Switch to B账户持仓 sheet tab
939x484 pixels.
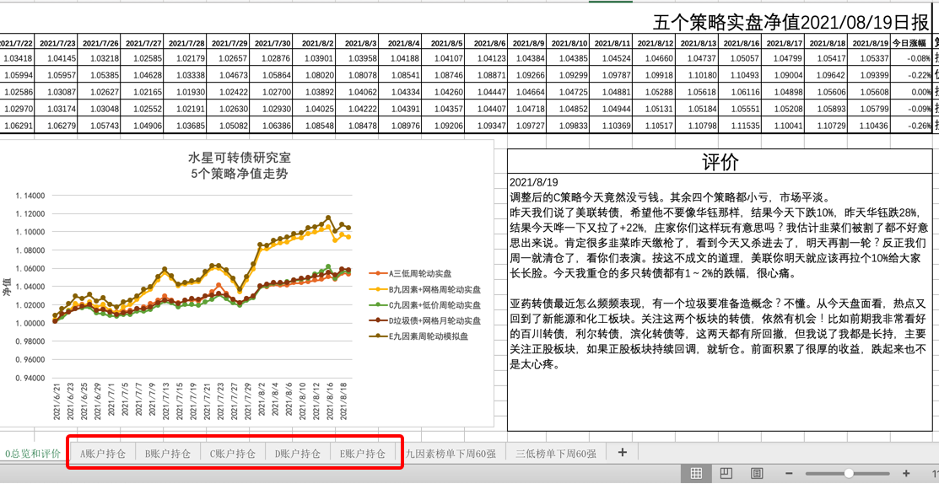tap(168, 454)
